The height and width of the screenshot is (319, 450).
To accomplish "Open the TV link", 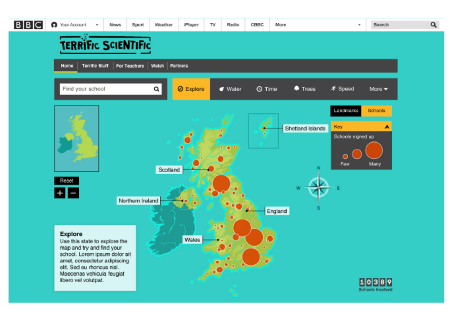I will coord(212,25).
